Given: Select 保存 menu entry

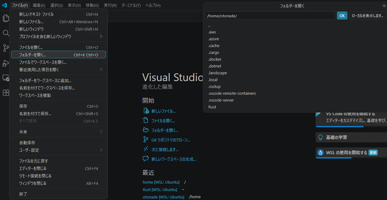Looking at the screenshot, I should pyautogui.click(x=59, y=106).
